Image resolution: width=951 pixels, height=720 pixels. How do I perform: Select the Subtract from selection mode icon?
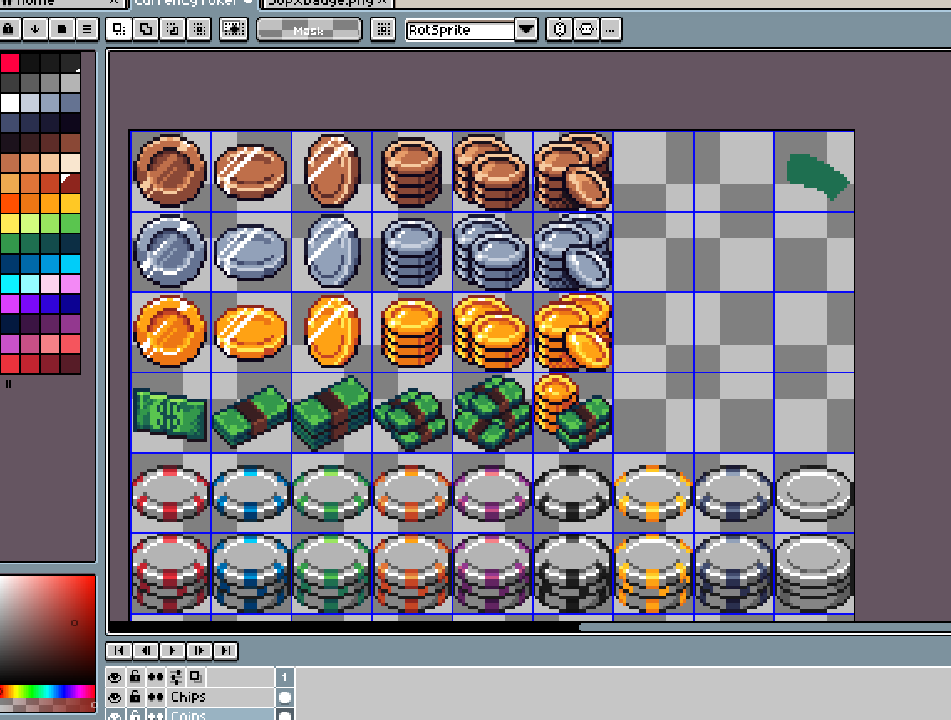pos(173,29)
